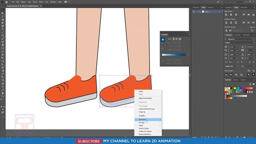
Task: Click vertical align center icon
Action: tap(249, 15)
